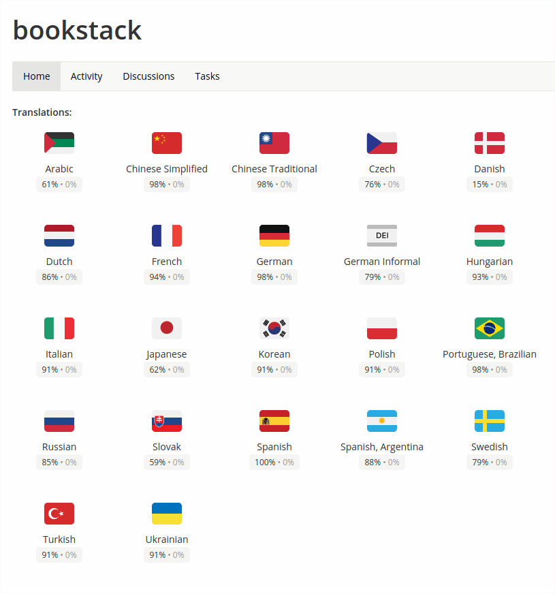Open the Spanish flag icon
Viewport: 555px width, 594px height.
coord(274,421)
